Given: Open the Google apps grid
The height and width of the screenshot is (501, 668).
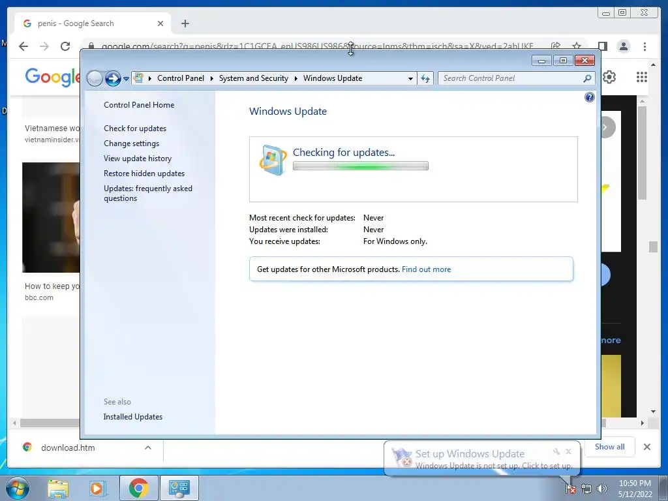Looking at the screenshot, I should coord(642,77).
